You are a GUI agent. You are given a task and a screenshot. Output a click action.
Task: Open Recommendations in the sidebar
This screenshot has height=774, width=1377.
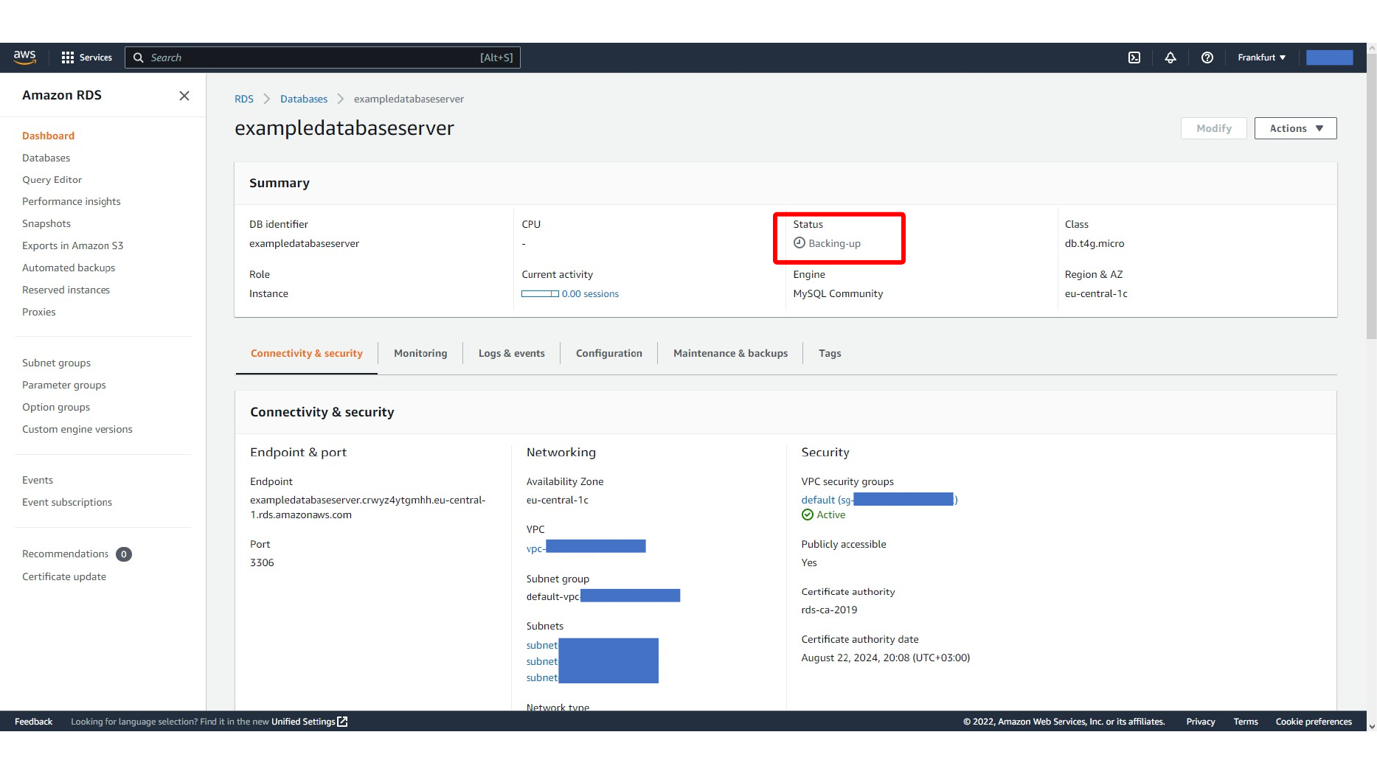point(66,554)
